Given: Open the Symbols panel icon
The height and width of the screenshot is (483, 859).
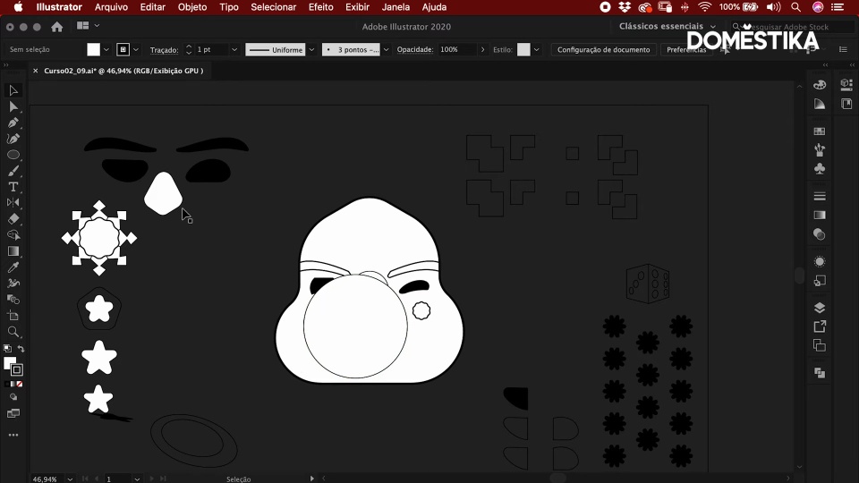Looking at the screenshot, I should click(x=820, y=169).
